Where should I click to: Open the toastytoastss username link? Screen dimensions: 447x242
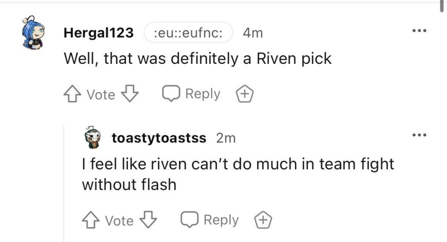pyautogui.click(x=159, y=138)
